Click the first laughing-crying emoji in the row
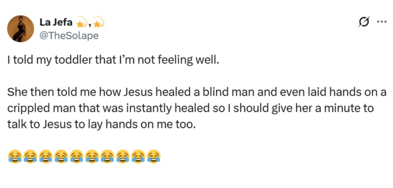The height and width of the screenshot is (188, 393). (x=15, y=156)
